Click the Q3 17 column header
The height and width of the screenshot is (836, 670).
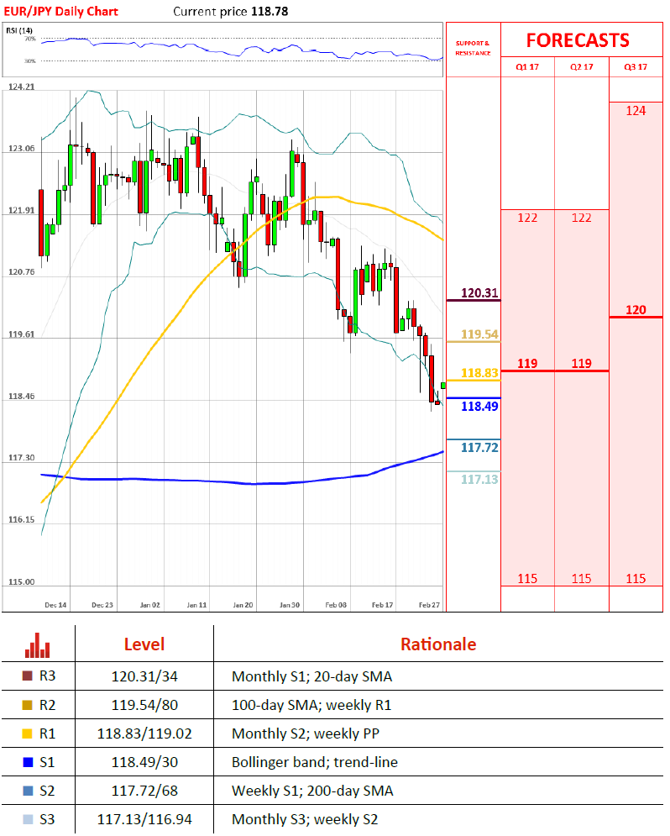pos(636,66)
